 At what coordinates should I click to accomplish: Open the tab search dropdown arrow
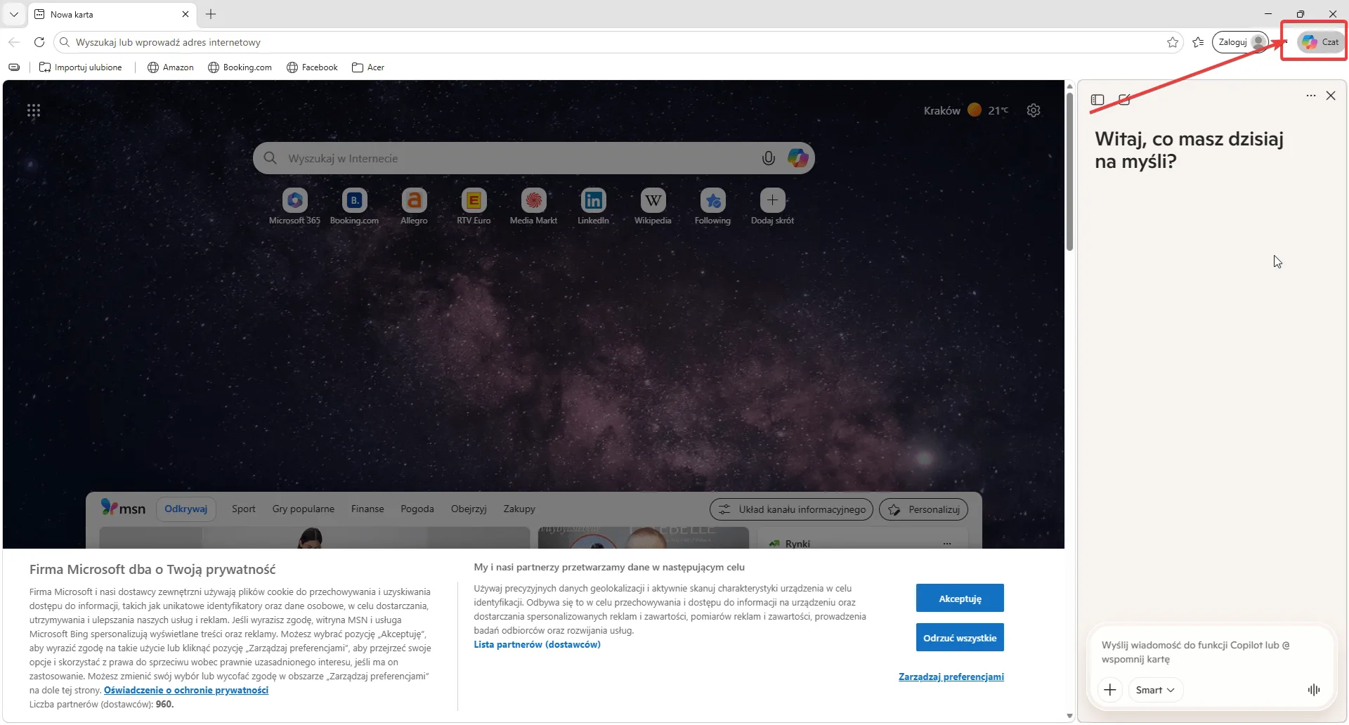click(13, 14)
